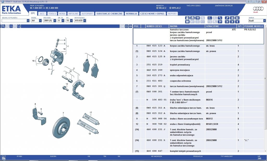267x161 pixels.
Task: Select the WLACZ magazyn radio button
Action: [157, 8]
